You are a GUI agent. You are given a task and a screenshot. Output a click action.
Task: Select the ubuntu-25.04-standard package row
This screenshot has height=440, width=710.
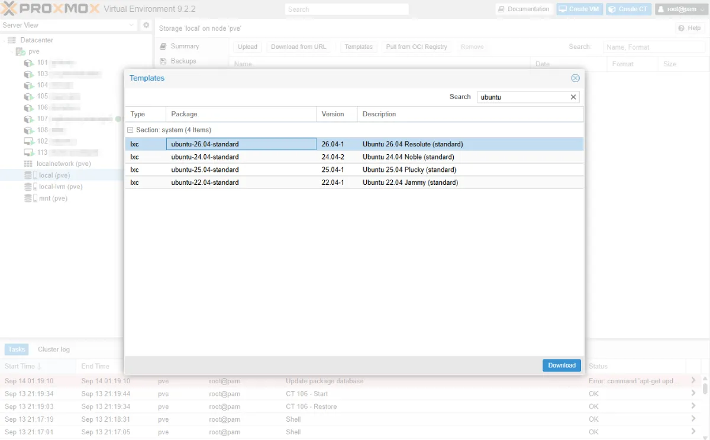[x=354, y=170]
